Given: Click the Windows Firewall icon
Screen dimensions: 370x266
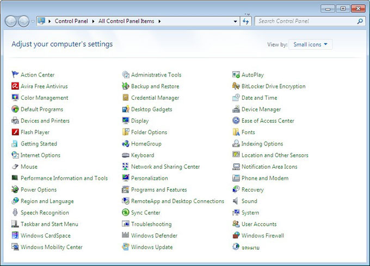Looking at the screenshot, I should coord(236,235).
